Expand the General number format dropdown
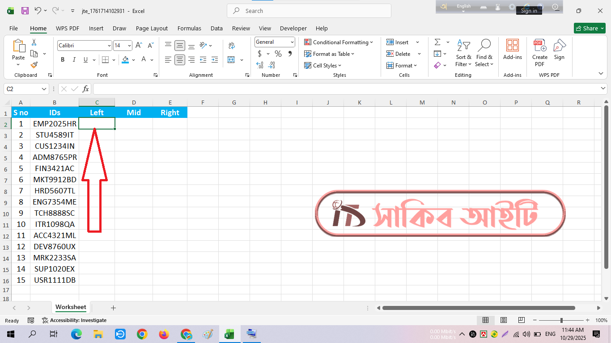This screenshot has height=343, width=611. (x=292, y=42)
